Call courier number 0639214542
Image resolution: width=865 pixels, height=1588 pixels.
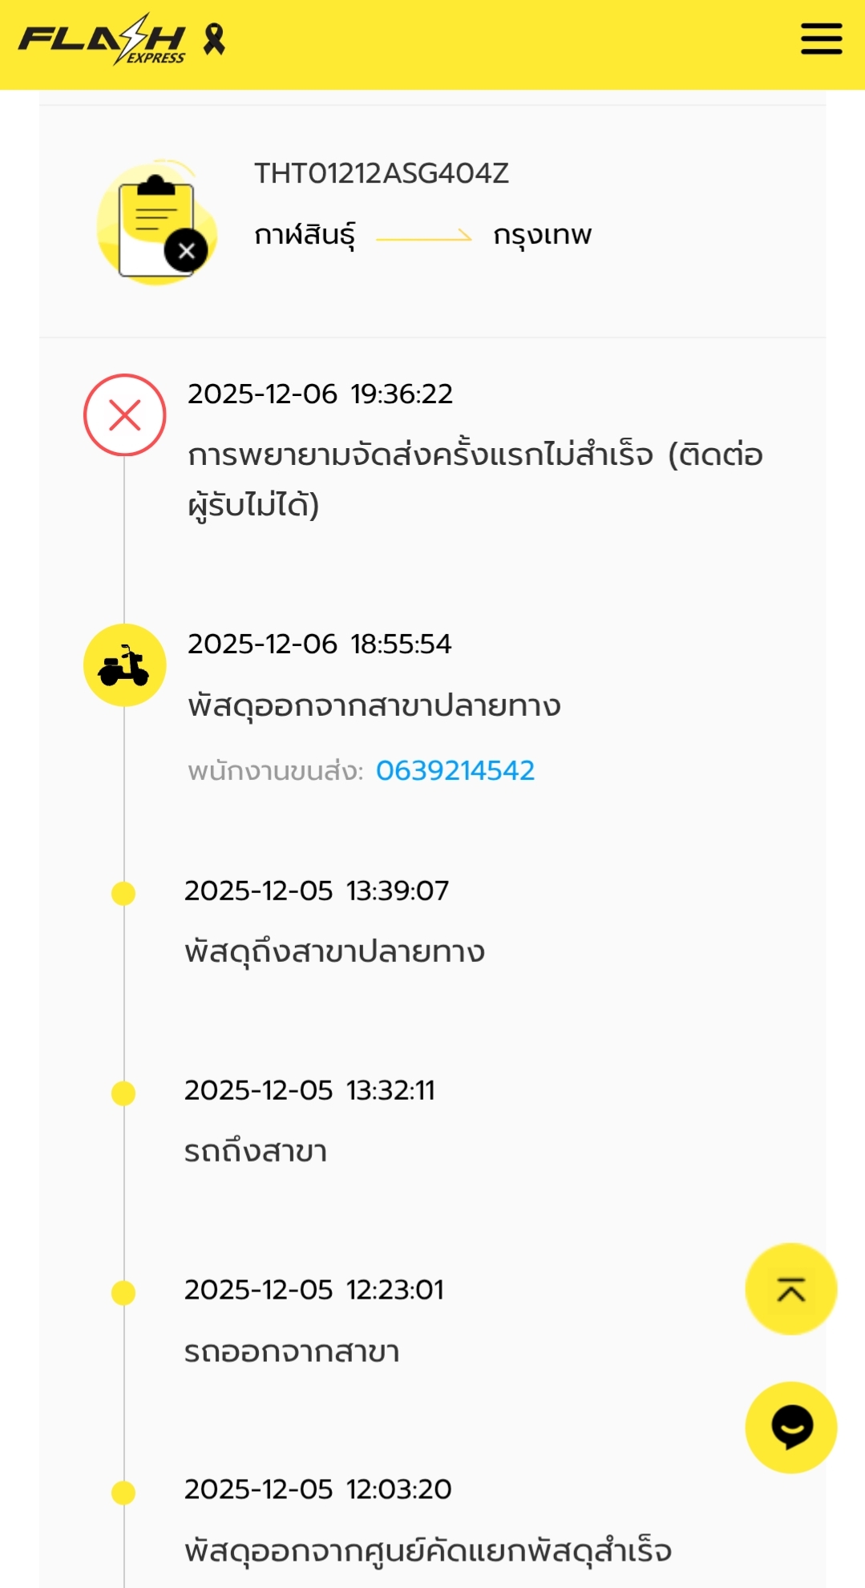455,770
